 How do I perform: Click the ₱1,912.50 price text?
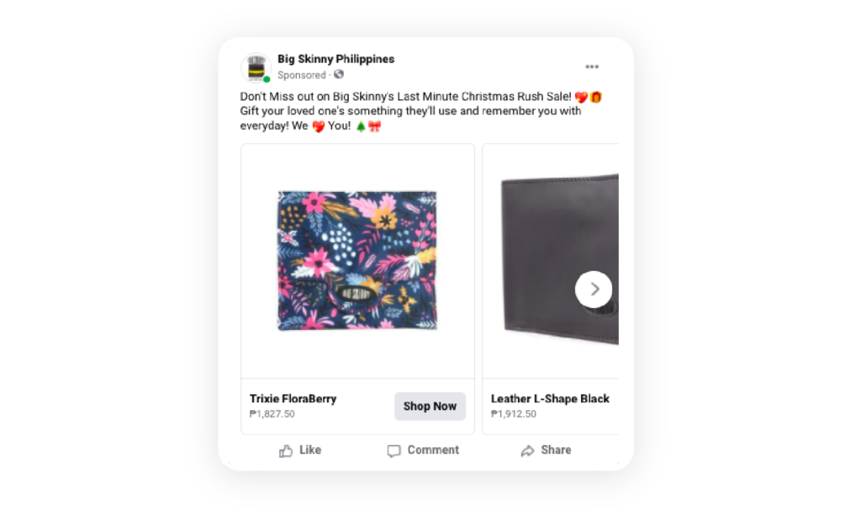click(514, 414)
